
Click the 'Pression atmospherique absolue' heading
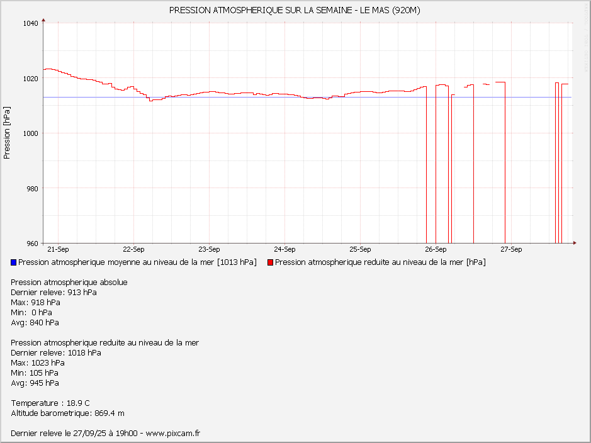click(69, 283)
